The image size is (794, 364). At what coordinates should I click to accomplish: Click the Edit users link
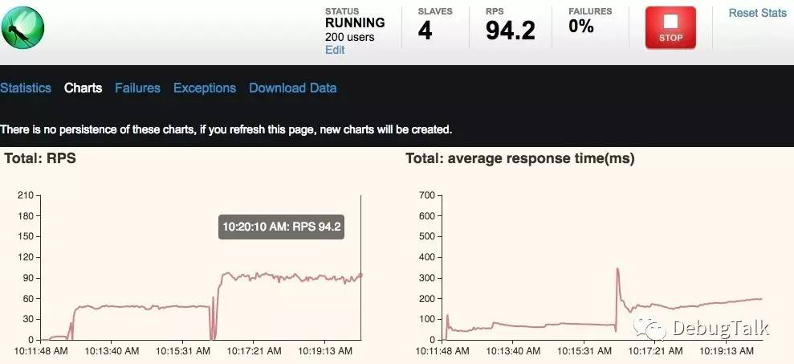pos(335,50)
